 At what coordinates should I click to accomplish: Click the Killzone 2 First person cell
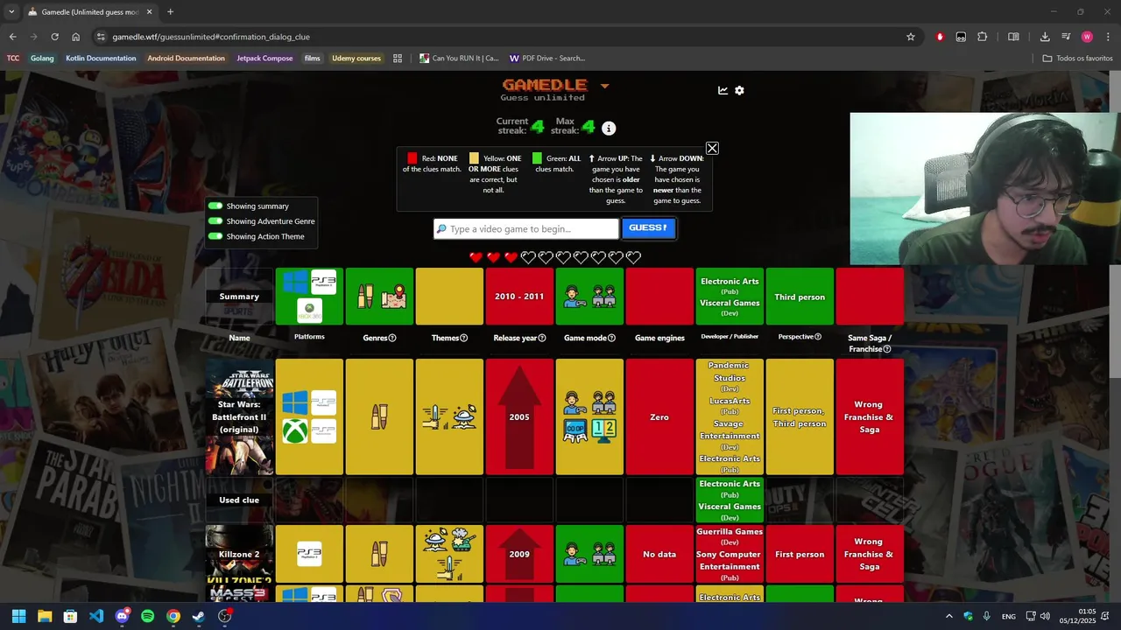pos(800,554)
